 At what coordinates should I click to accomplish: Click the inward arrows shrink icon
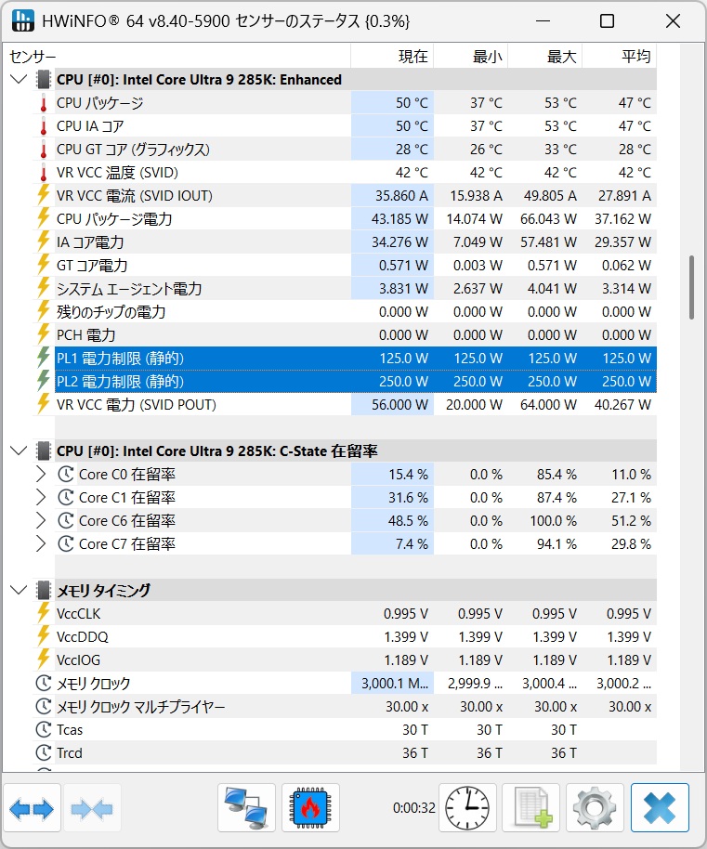(x=92, y=807)
